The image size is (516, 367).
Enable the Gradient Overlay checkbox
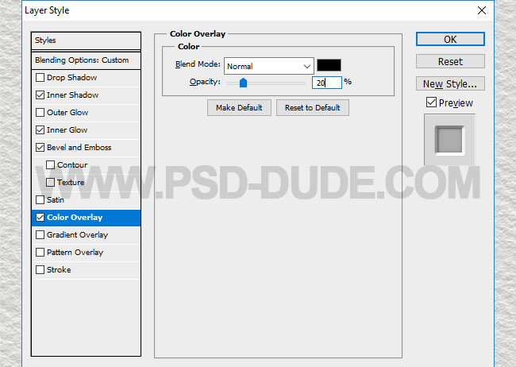coord(40,235)
